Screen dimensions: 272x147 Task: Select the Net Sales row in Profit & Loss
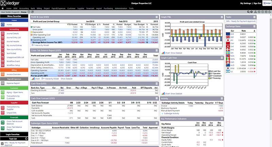pyautogui.click(x=95, y=27)
